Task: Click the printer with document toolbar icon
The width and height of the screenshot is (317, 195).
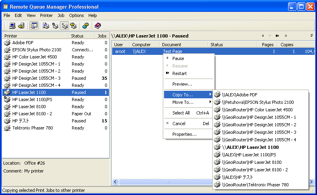Action: click(46, 26)
